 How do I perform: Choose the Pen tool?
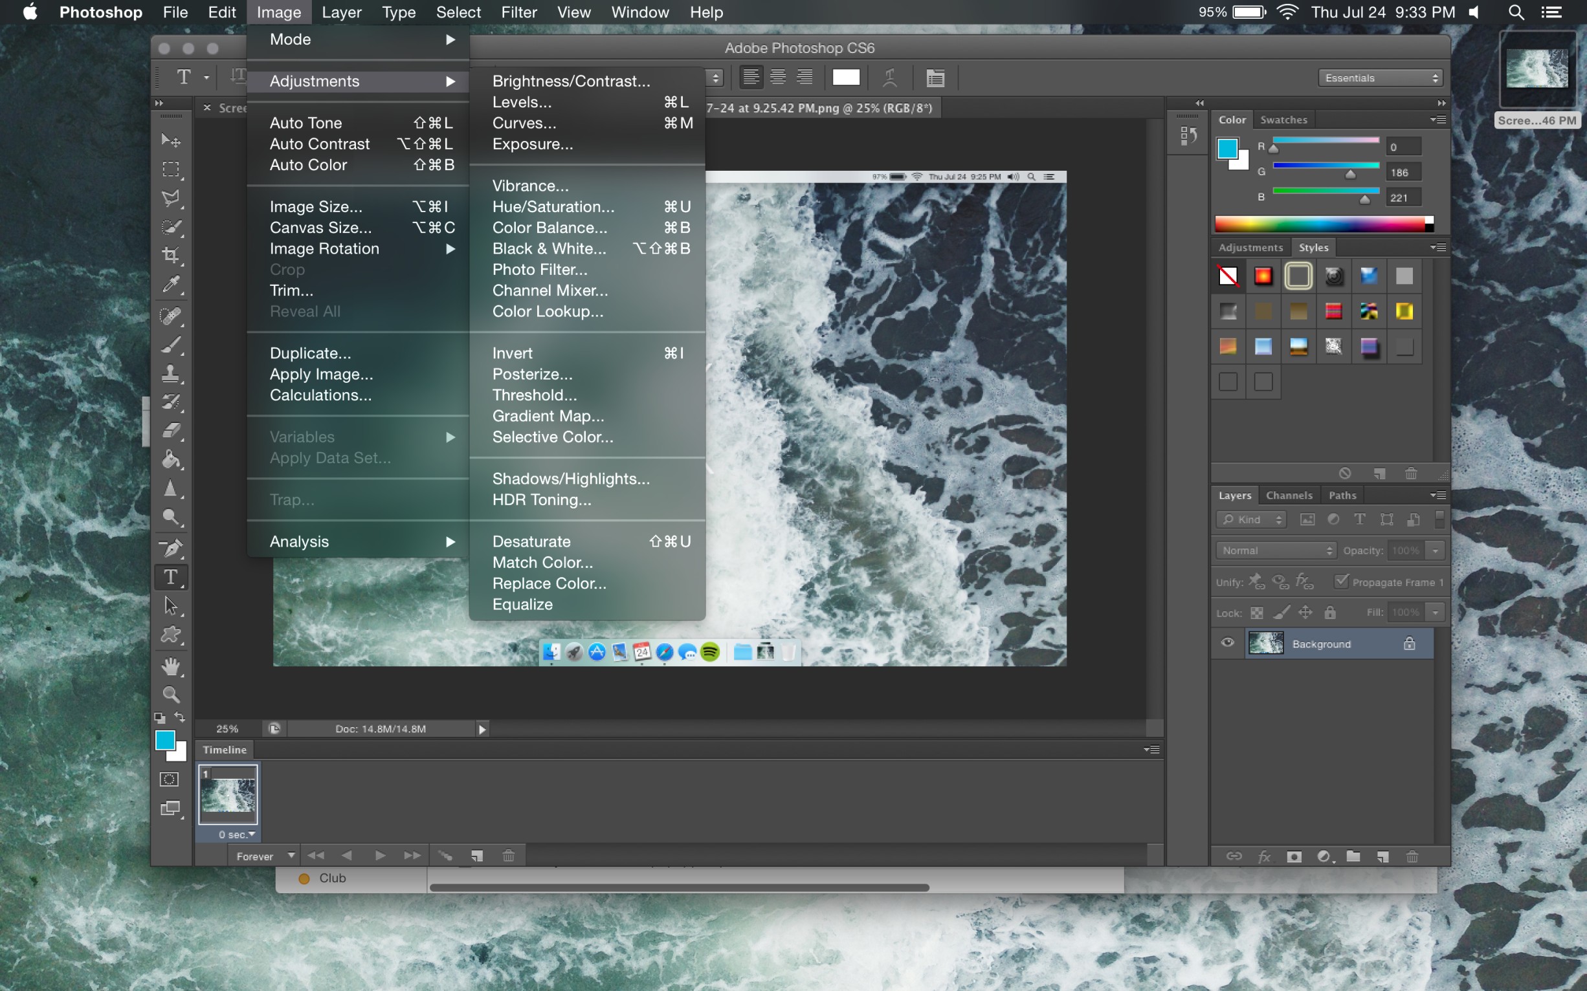point(171,547)
